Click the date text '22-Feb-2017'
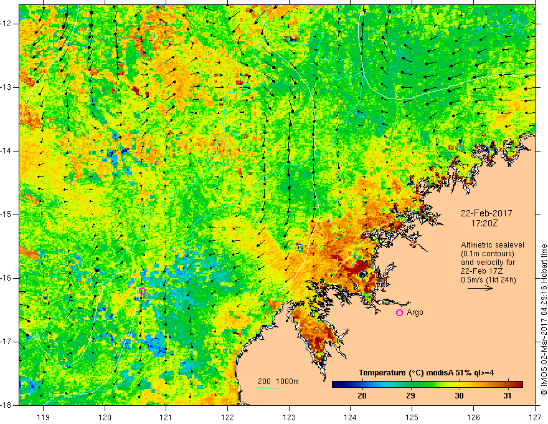This screenshot has height=424, width=548. [486, 213]
